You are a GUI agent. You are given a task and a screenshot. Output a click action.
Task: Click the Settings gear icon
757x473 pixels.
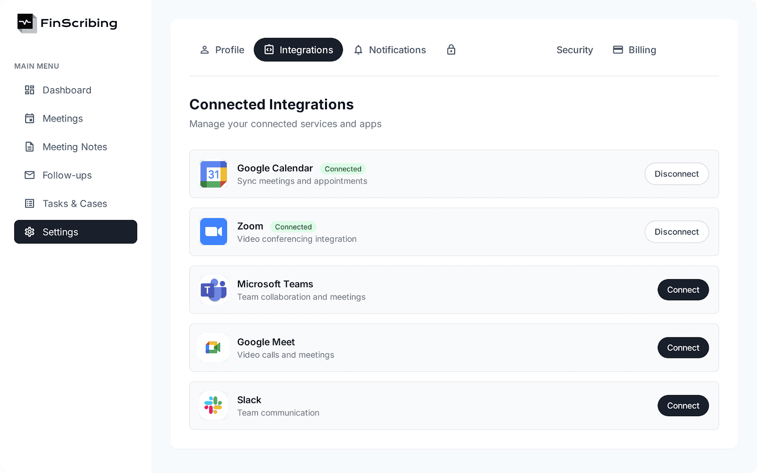pos(30,232)
